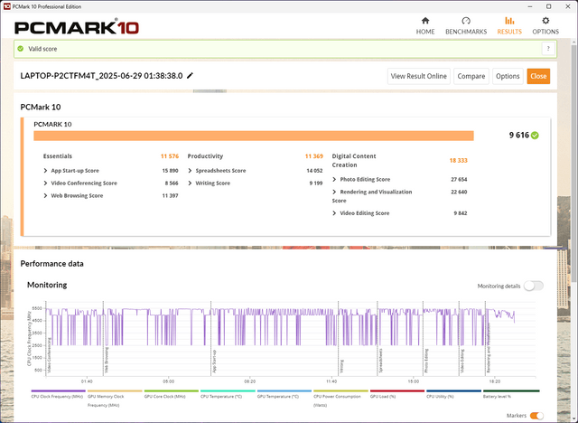
Task: Click the App Start-up value 15 890
Action: click(170, 171)
